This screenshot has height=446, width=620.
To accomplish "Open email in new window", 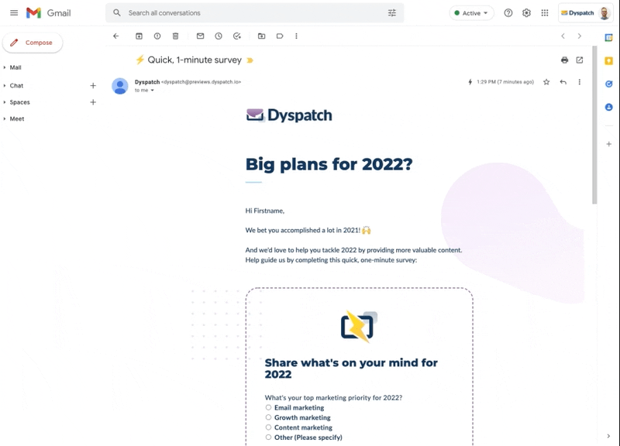I will pos(579,60).
